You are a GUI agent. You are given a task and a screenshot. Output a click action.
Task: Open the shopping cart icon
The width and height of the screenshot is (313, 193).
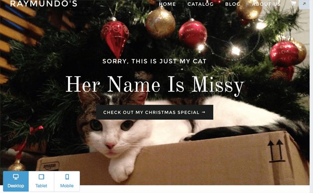(293, 3)
